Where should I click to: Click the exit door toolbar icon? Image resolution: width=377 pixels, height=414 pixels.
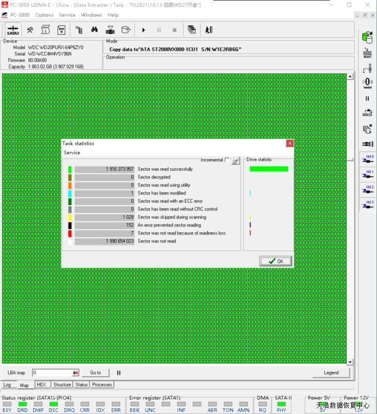coord(209,30)
